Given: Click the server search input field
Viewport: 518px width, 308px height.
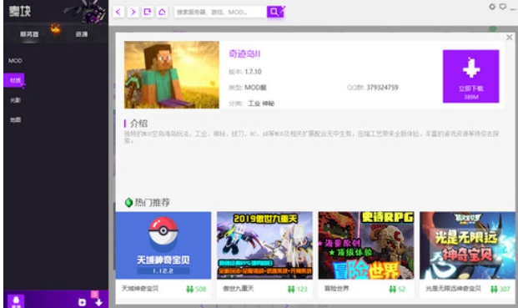Looking at the screenshot, I should [x=220, y=12].
